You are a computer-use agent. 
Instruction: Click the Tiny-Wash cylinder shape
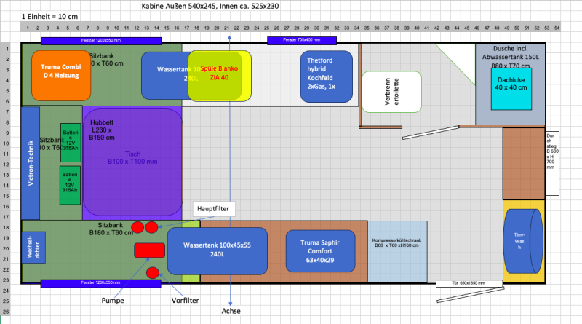523,241
